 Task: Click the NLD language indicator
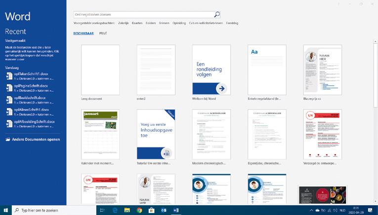coord(342,211)
